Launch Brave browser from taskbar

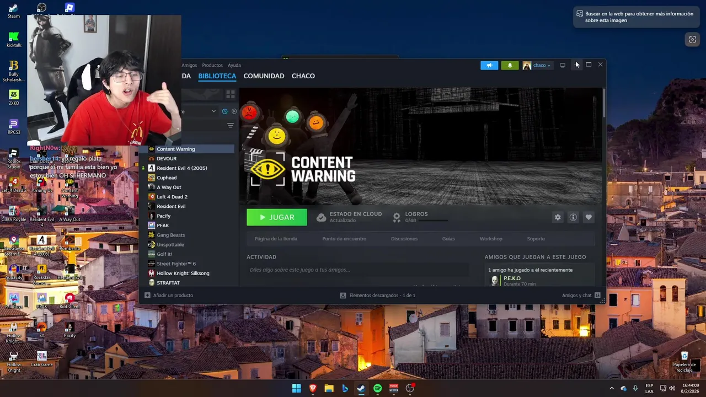(313, 388)
